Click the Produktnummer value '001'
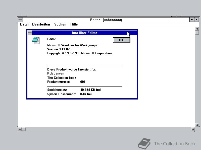201x150 pixels. [83, 82]
